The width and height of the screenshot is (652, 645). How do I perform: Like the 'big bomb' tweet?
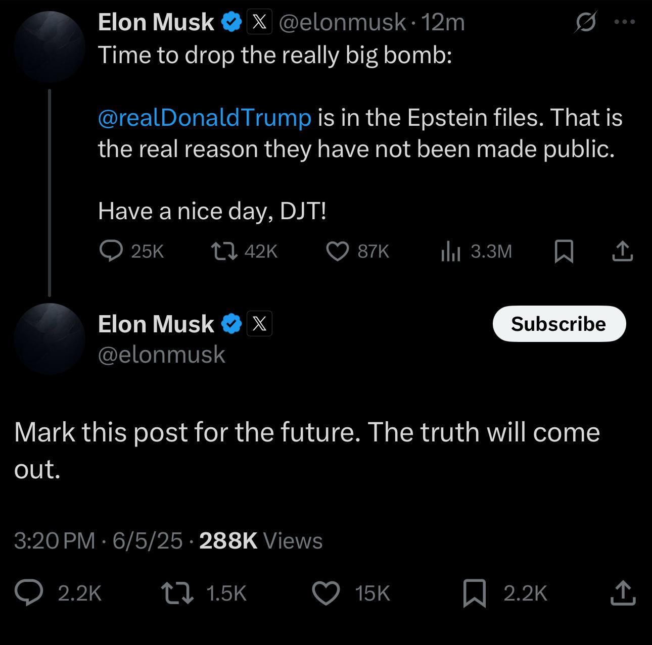[x=337, y=251]
